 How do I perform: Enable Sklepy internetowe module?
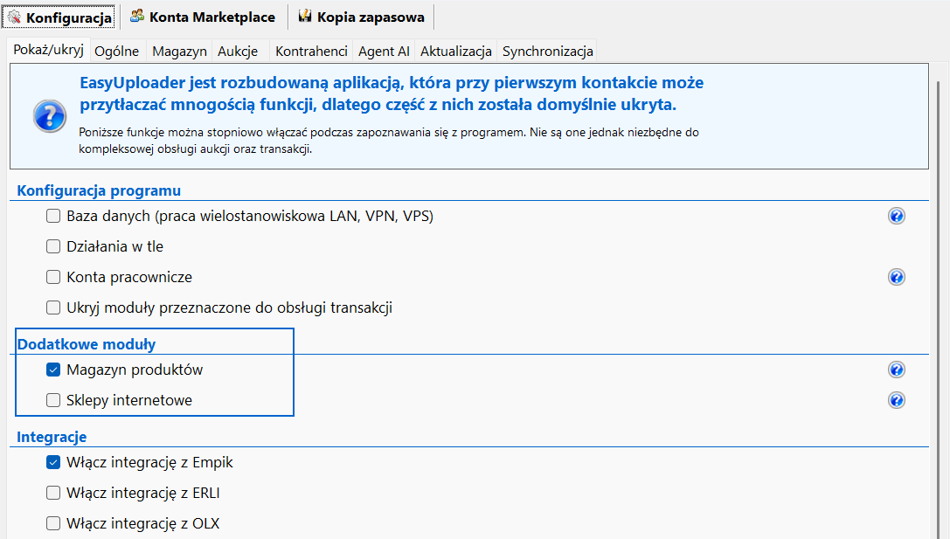coord(53,400)
